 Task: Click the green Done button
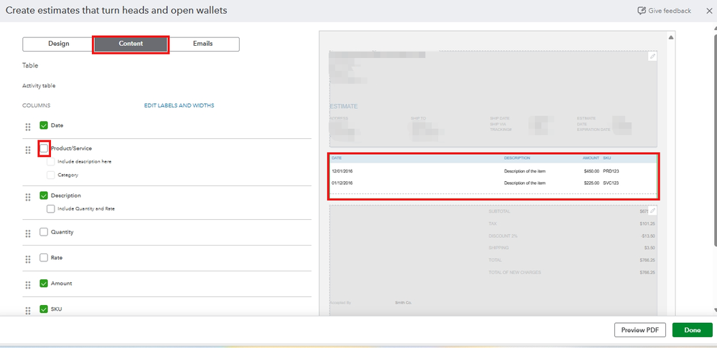pyautogui.click(x=693, y=330)
